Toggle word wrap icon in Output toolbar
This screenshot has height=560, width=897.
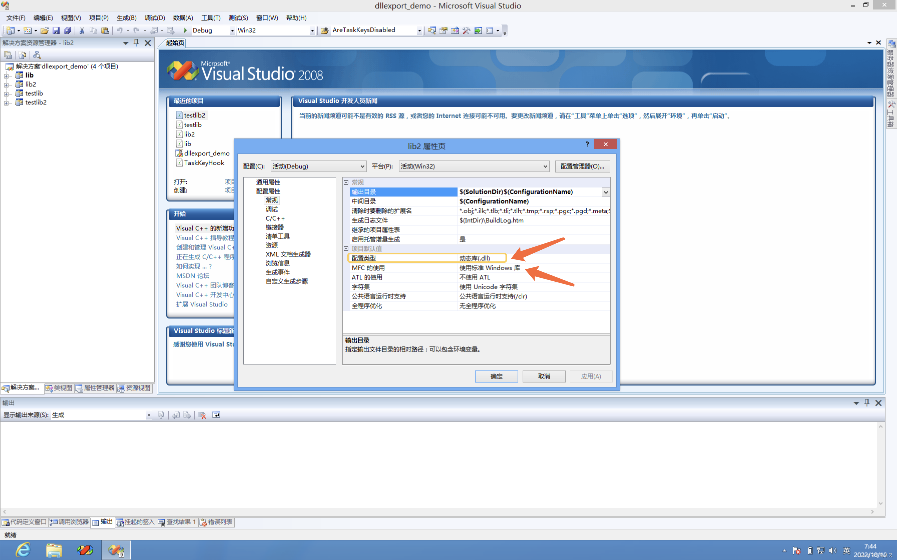(216, 415)
